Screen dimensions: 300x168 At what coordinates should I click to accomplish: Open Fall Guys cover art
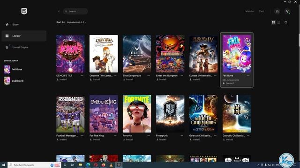[237, 54]
